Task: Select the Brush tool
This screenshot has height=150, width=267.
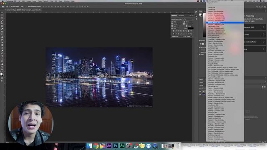Action: click(2, 34)
